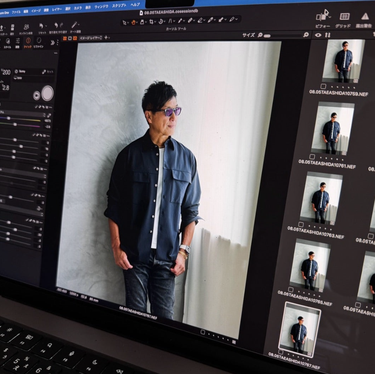Select thumbnail 08.05TAEASHIDA10763.NEF
The height and width of the screenshot is (374, 375).
(321, 199)
